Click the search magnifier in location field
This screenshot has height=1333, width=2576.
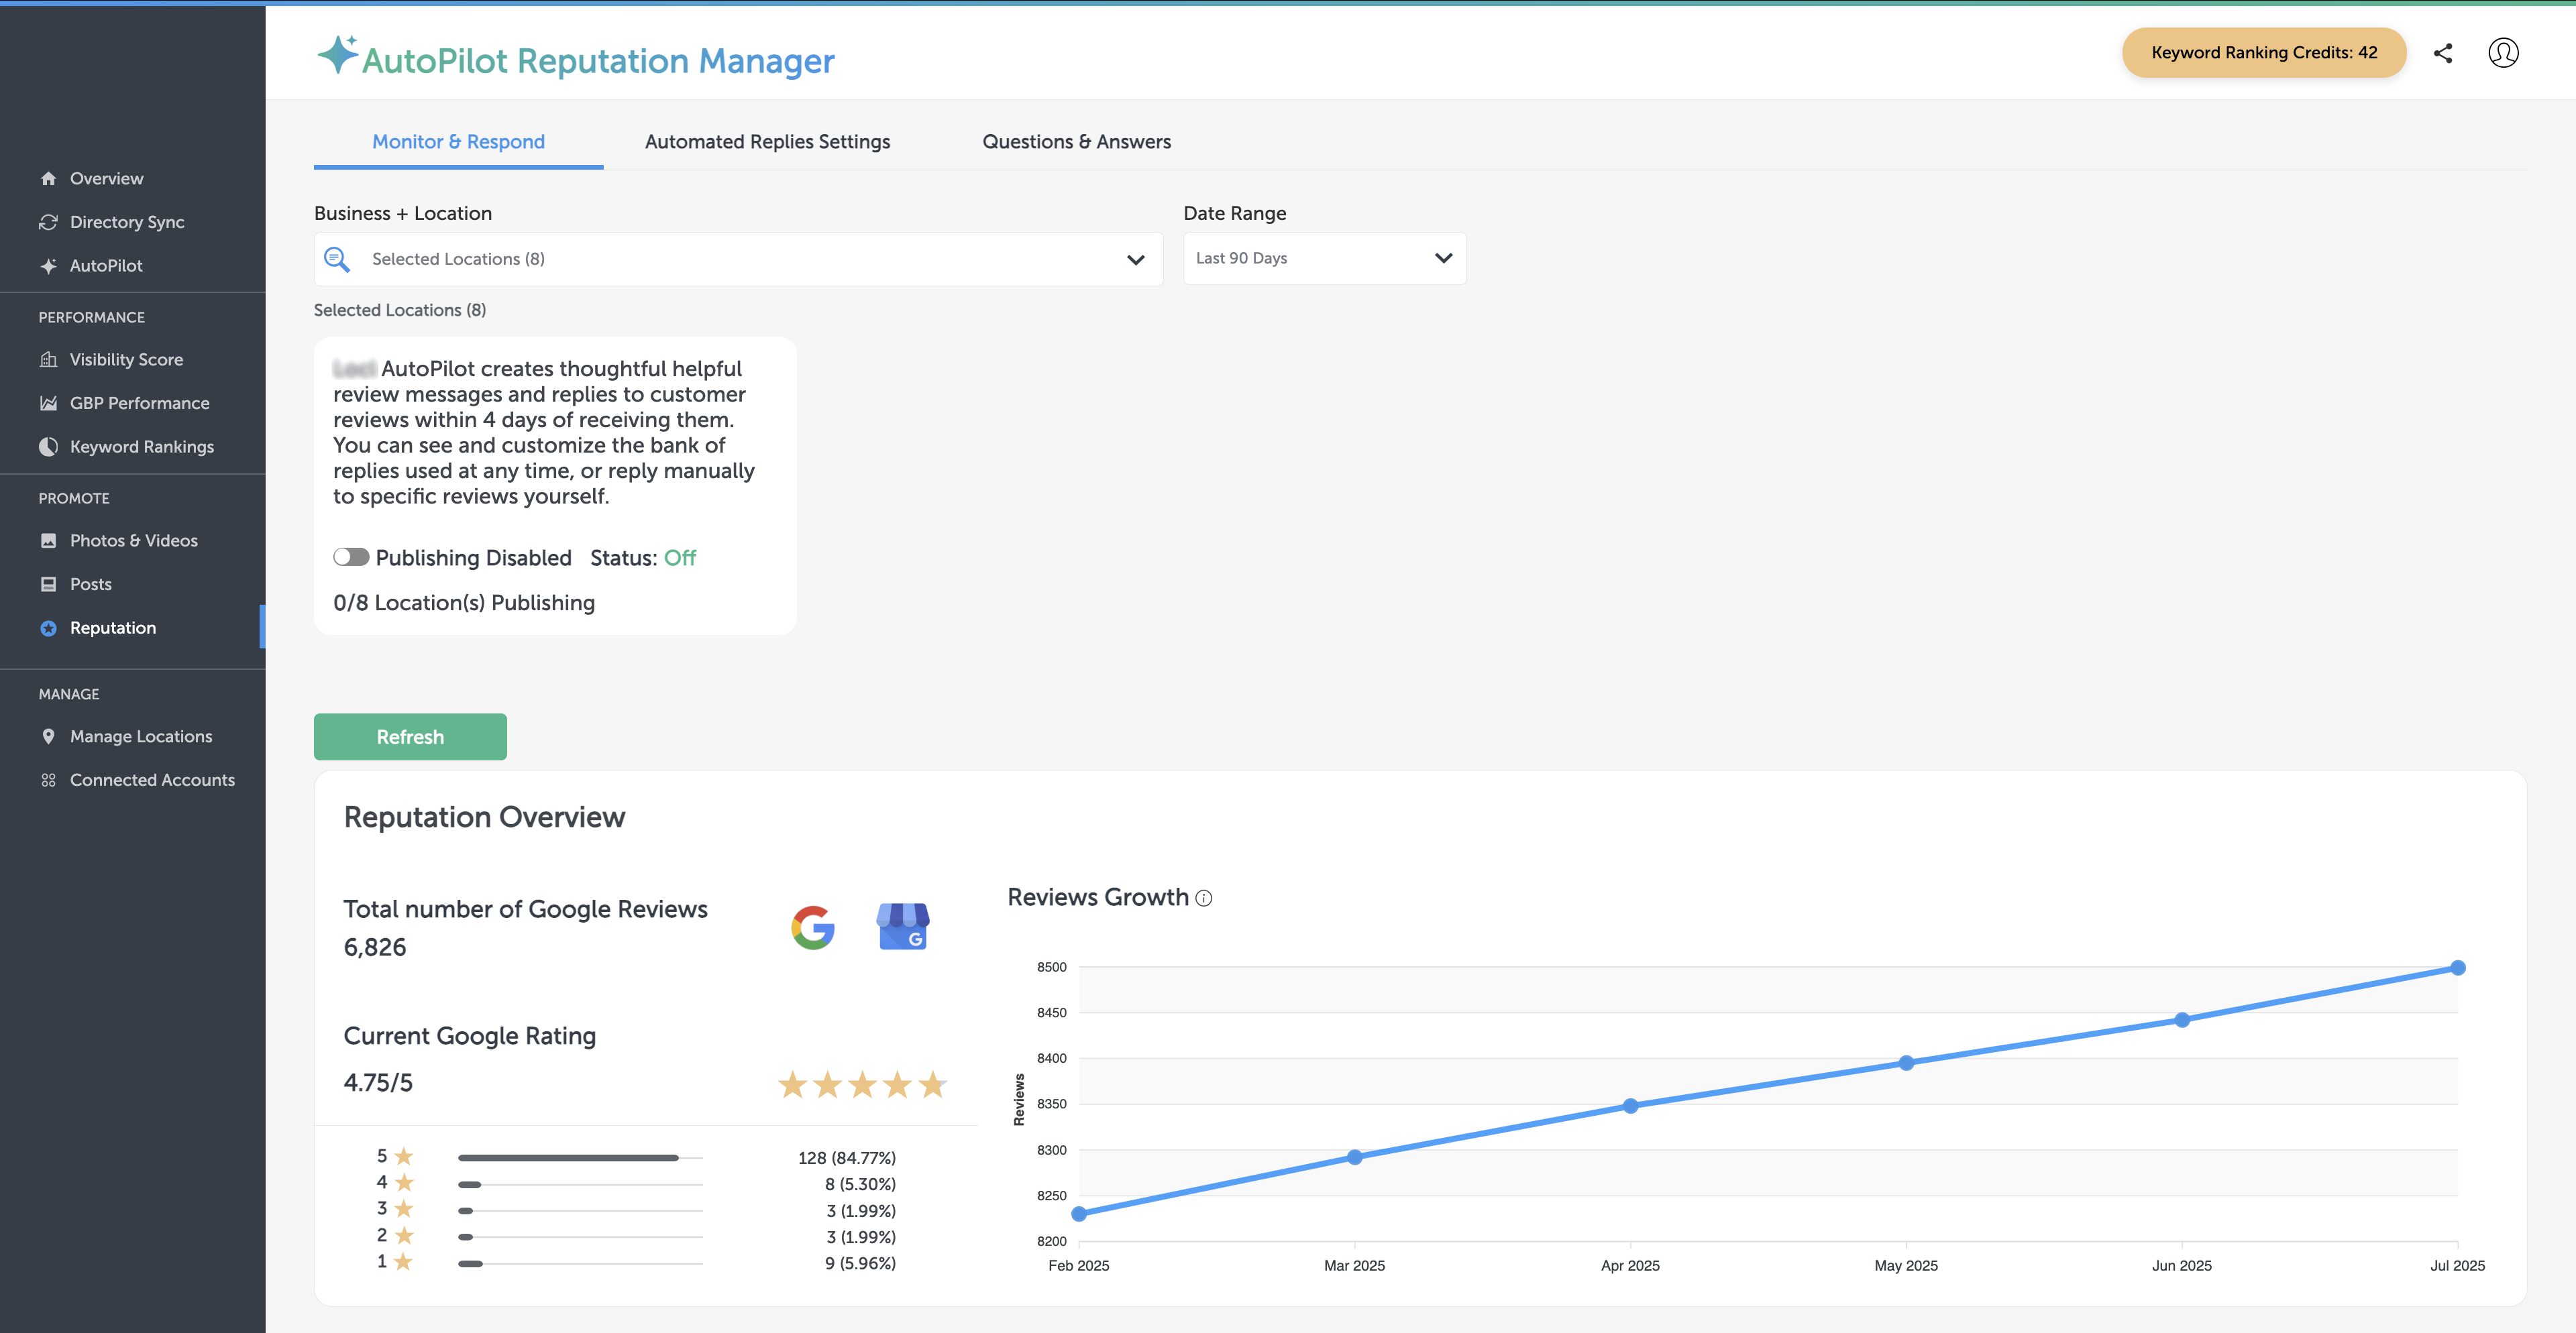pos(337,259)
